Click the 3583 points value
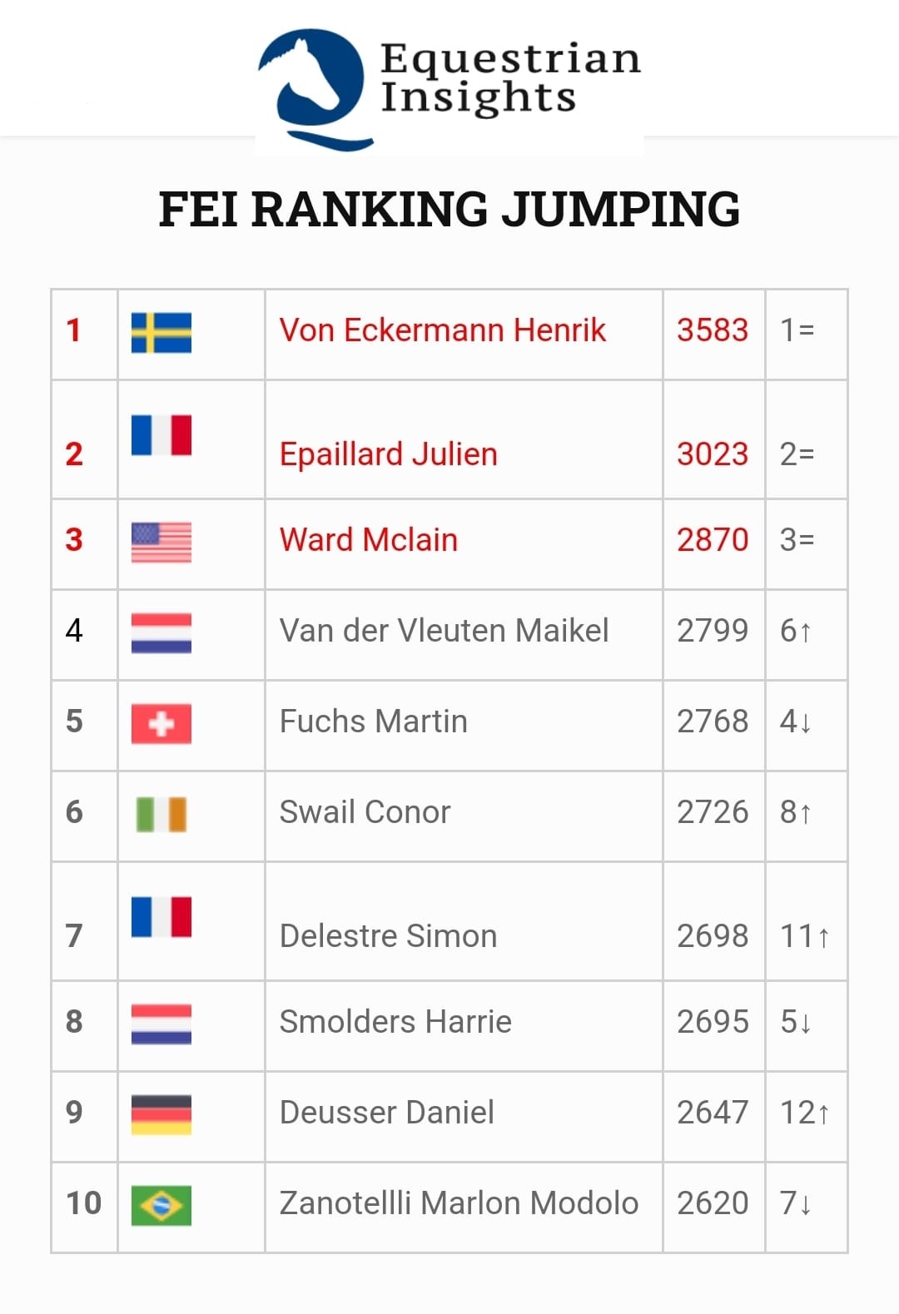 pyautogui.click(x=713, y=330)
